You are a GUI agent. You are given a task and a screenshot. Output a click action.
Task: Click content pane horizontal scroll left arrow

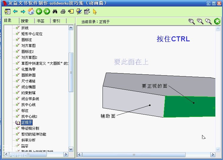click(x=80, y=155)
